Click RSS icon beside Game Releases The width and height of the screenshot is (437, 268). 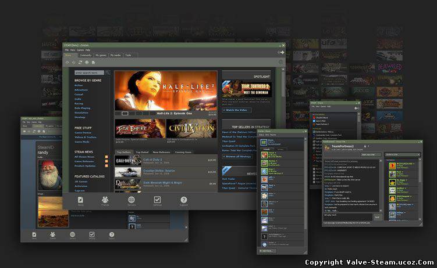pyautogui.click(x=106, y=161)
